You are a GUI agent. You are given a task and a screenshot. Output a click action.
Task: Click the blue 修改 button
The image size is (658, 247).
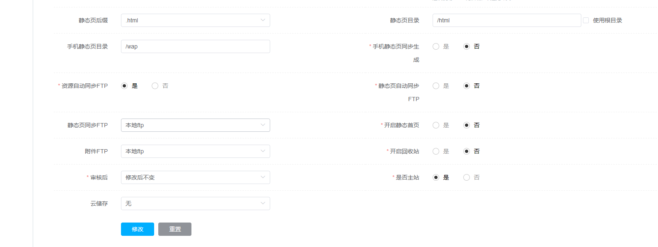click(x=138, y=229)
